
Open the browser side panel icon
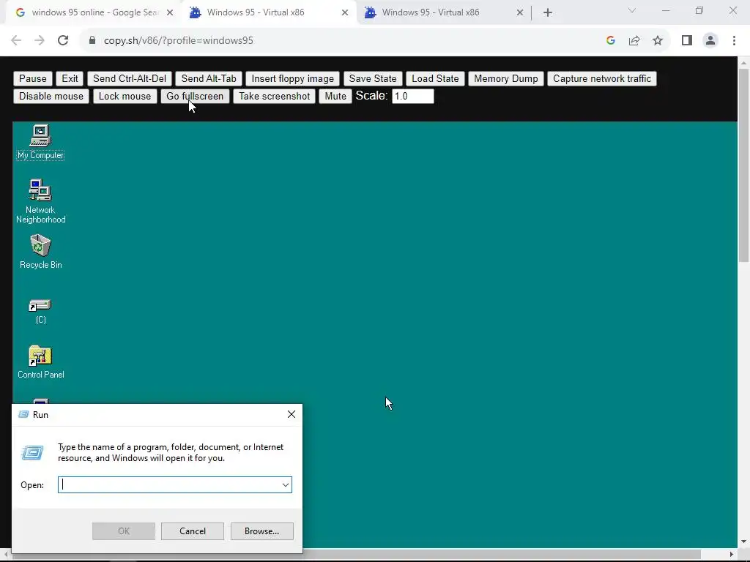click(687, 41)
